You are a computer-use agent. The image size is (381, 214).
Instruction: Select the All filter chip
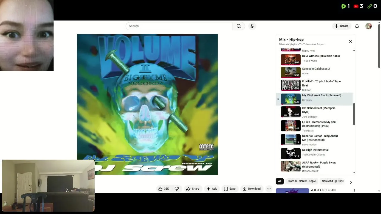click(279, 181)
